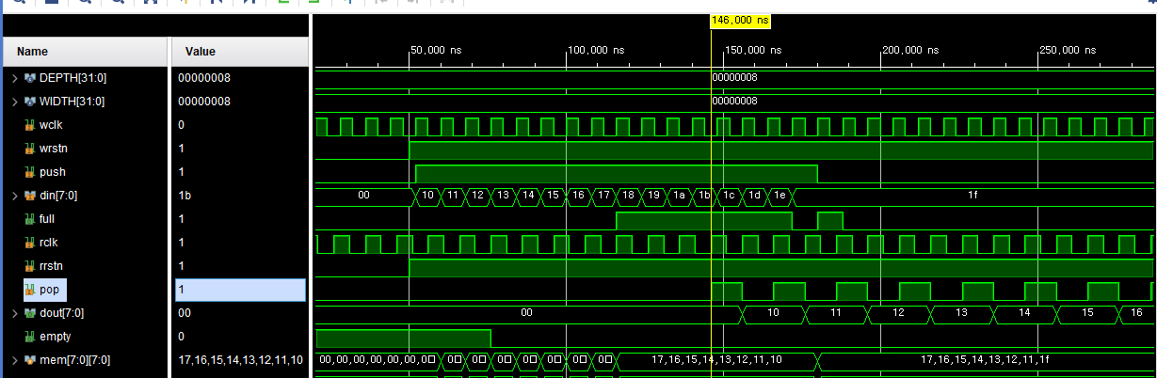Click the din[7:0] bus icon
This screenshot has height=378, width=1157.
30,196
